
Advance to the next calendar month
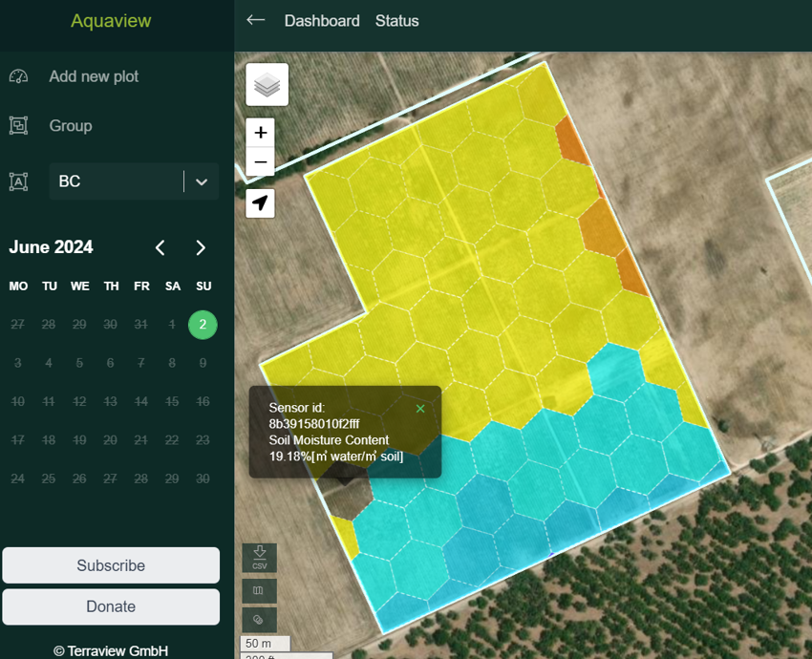(x=201, y=247)
